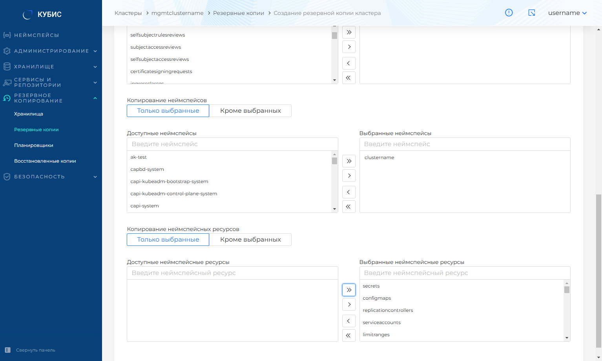
Task: Click the main page vertical scrollbar
Action: pyautogui.click(x=598, y=271)
